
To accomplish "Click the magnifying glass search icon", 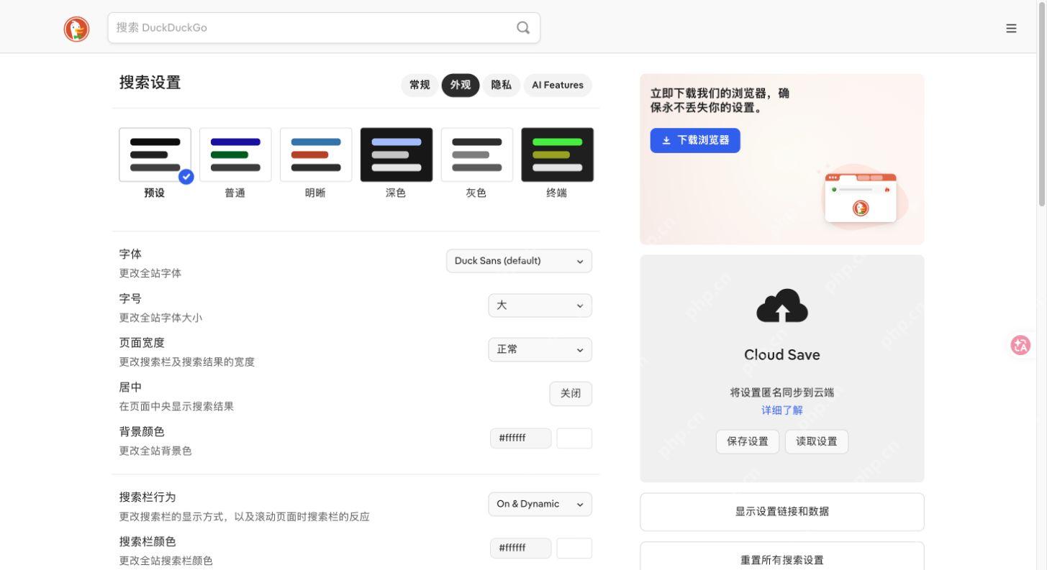I will point(523,27).
